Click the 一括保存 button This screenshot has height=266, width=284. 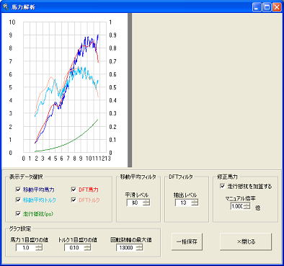(187, 241)
